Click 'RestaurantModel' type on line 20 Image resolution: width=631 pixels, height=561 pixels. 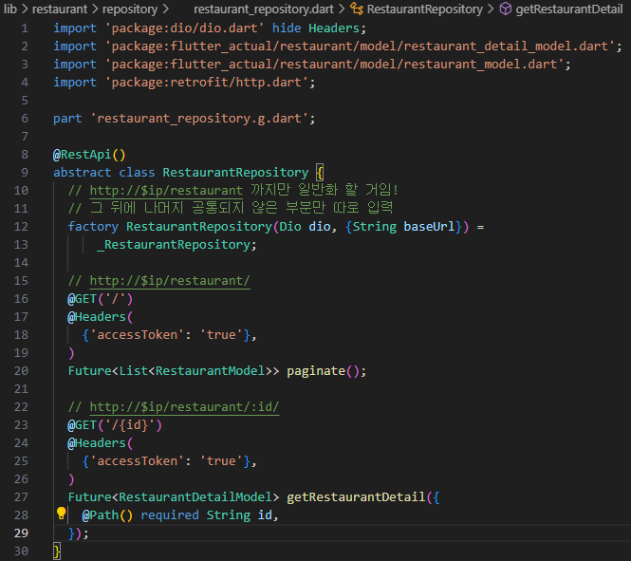click(x=210, y=370)
